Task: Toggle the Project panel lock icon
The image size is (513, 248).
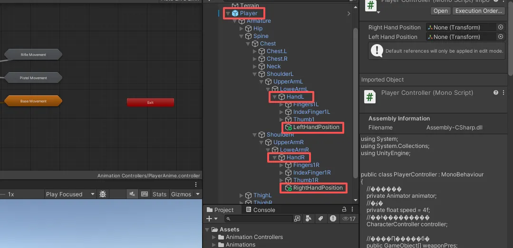Action: (344, 210)
